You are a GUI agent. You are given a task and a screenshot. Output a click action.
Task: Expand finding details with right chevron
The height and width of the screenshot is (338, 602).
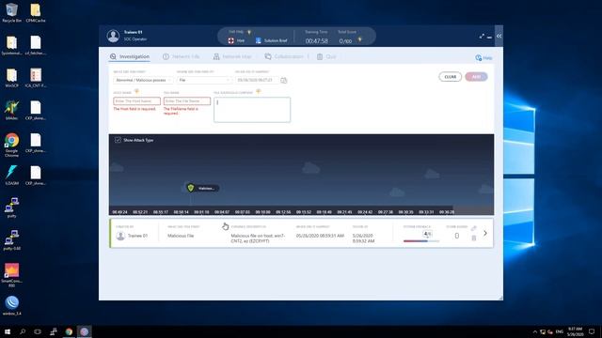click(485, 233)
